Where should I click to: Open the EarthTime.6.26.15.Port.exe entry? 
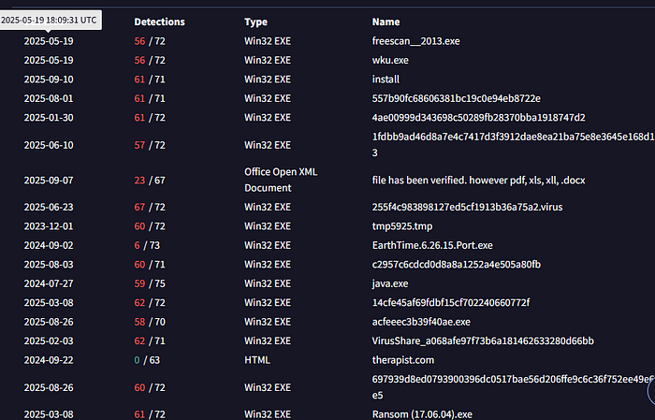[x=432, y=245]
